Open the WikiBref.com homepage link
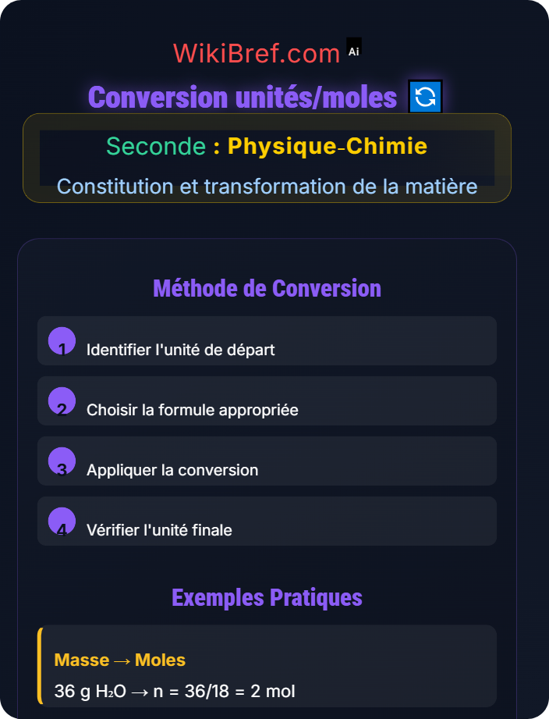Screen dimensions: 549x719 click(x=255, y=52)
